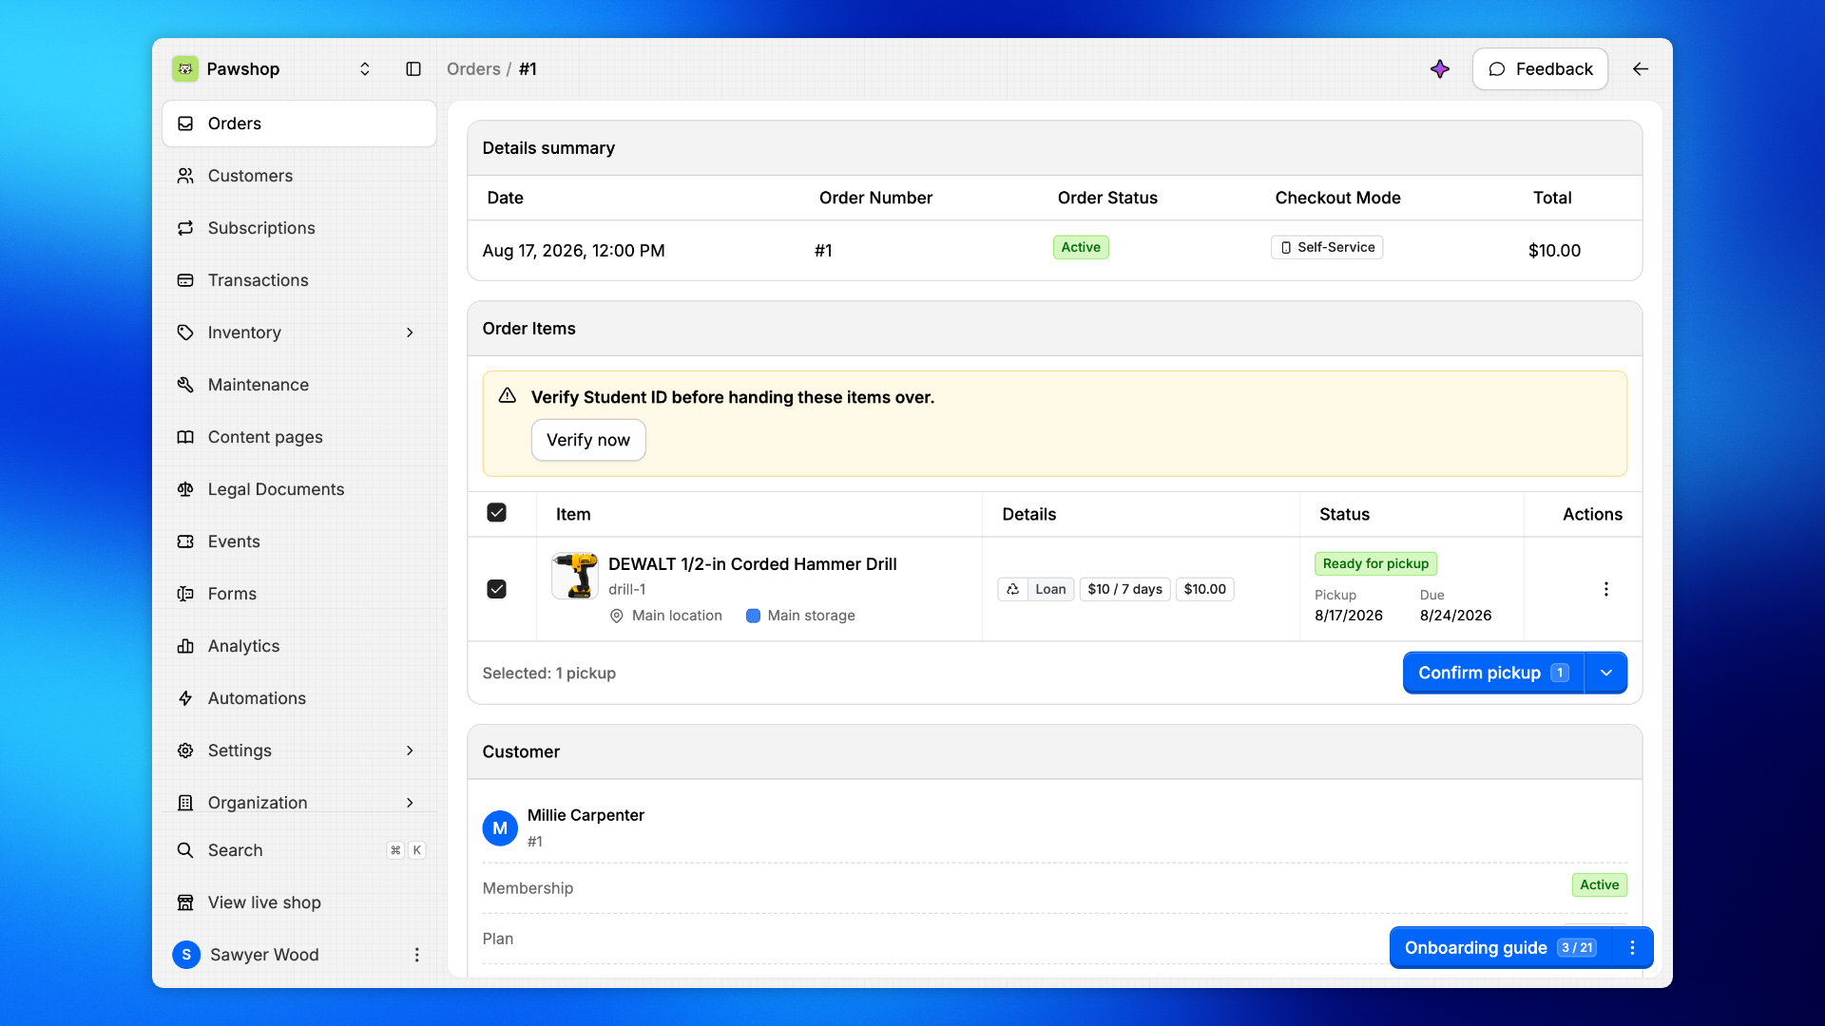Screen dimensions: 1825x1026
Task: Click the blue Main storage color dot
Action: (x=753, y=616)
